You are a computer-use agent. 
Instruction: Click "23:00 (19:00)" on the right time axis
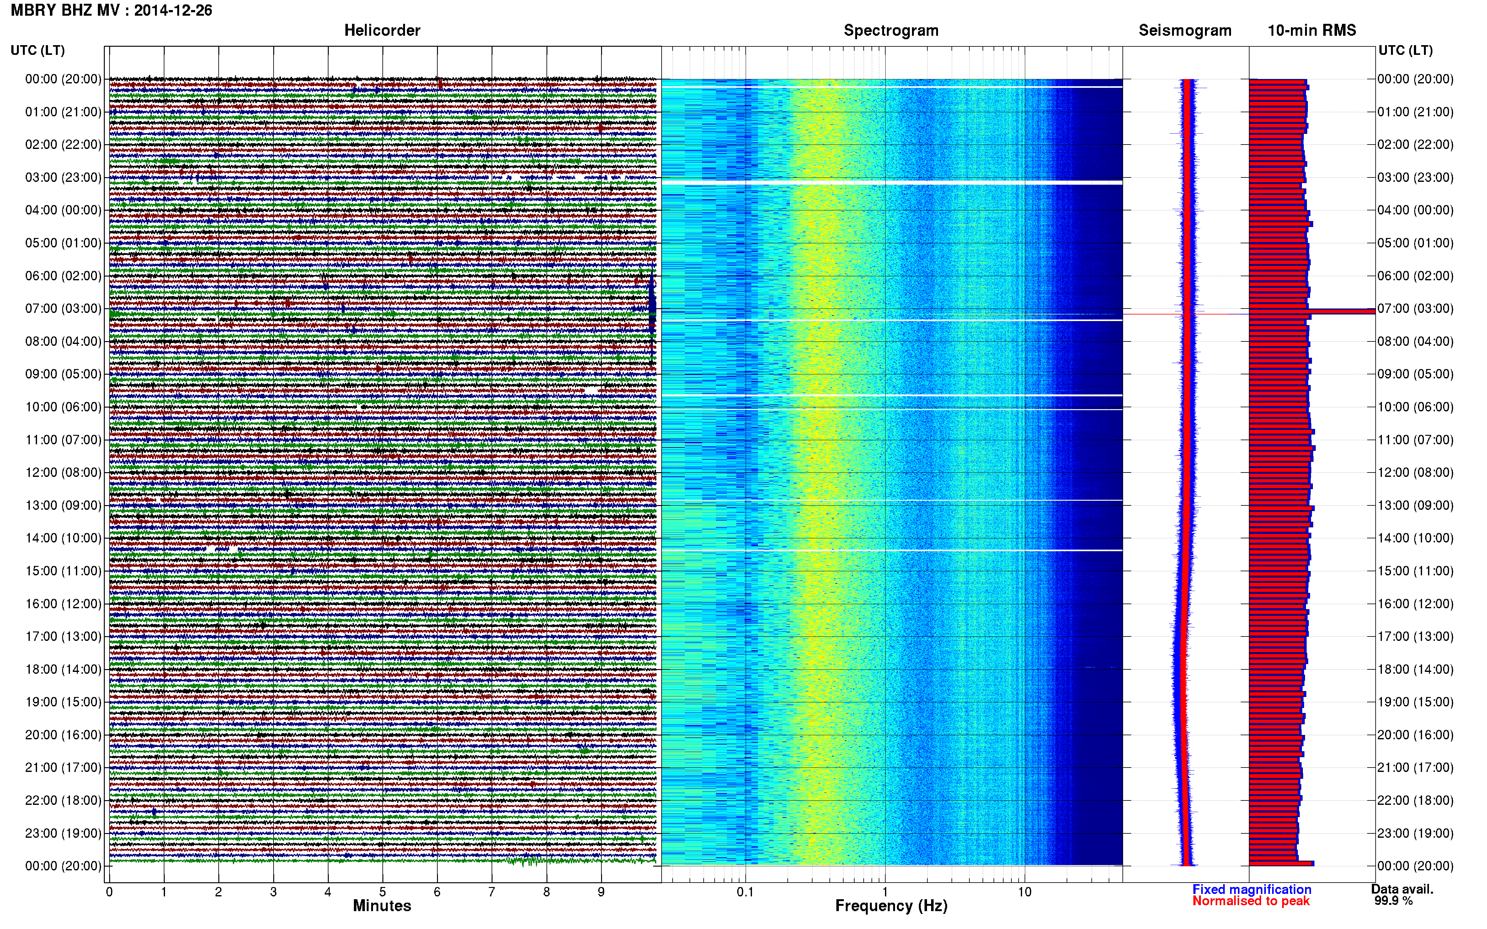1415,833
